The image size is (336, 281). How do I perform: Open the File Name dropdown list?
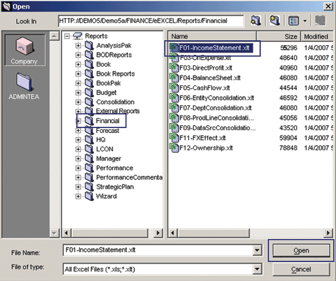coord(258,250)
